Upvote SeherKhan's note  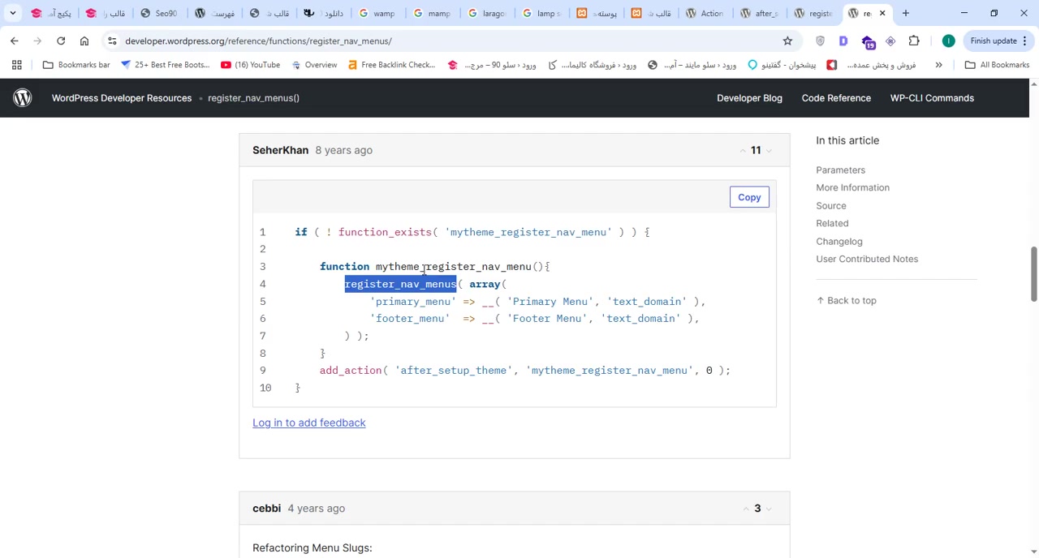coord(742,150)
